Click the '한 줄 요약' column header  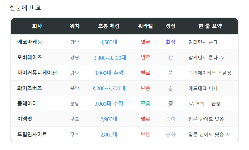click(x=210, y=26)
